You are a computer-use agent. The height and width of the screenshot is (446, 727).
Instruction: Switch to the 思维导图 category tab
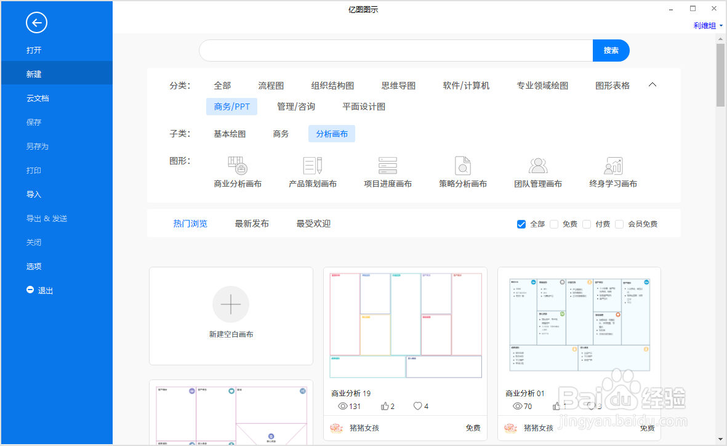coord(398,86)
